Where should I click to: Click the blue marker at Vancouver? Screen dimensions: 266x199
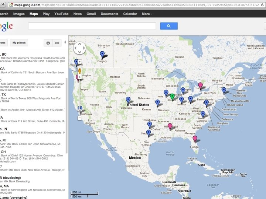(x=76, y=62)
